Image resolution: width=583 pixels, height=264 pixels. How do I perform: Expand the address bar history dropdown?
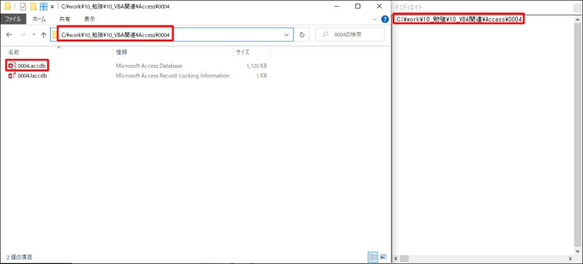(x=287, y=35)
